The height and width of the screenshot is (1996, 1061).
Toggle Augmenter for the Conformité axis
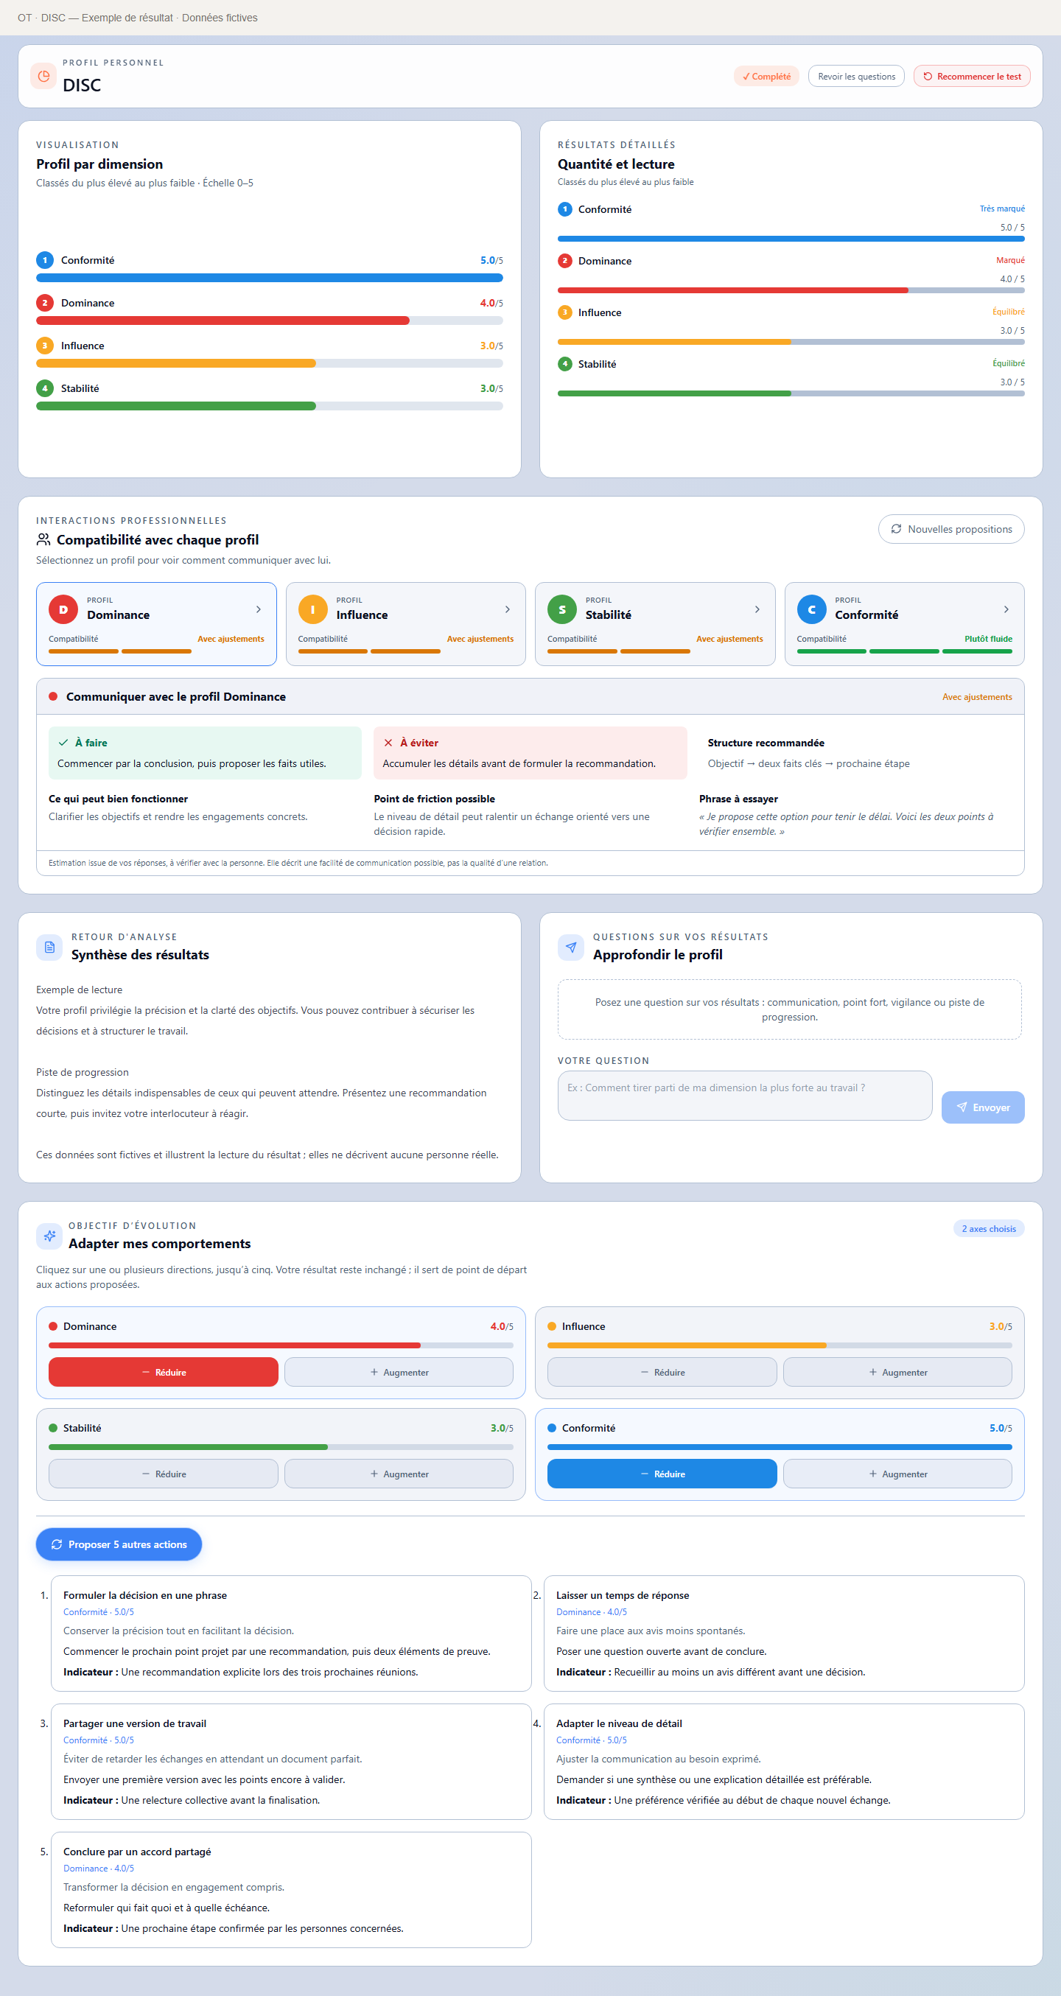(897, 1473)
